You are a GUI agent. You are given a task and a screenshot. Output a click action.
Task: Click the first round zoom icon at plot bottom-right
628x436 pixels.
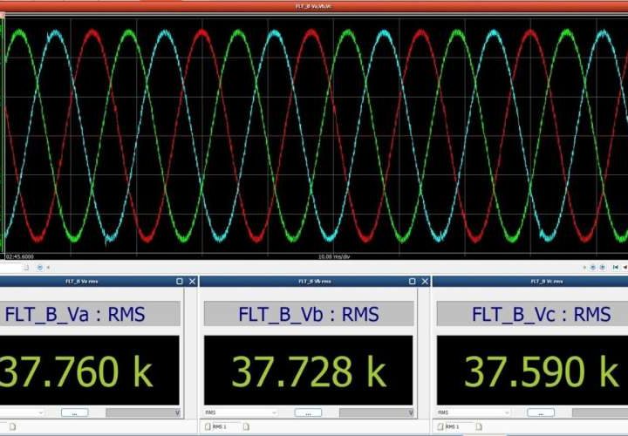click(x=593, y=268)
